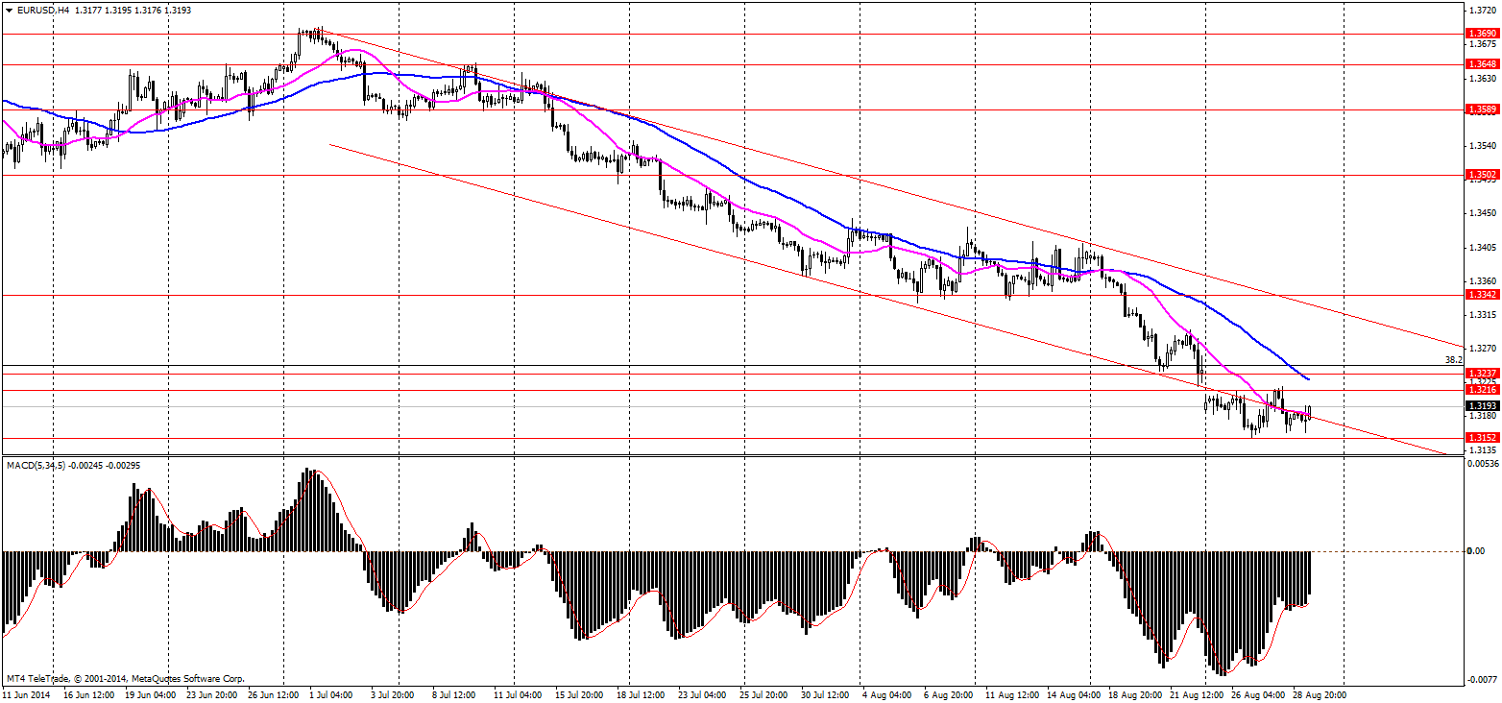Click the 18 Aug 20:00 time axis label

click(x=1134, y=693)
